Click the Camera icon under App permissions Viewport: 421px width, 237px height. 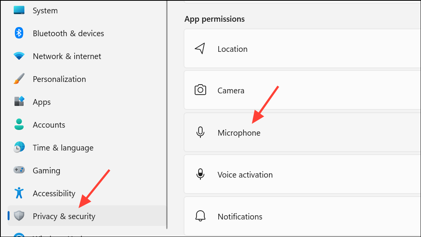(200, 90)
